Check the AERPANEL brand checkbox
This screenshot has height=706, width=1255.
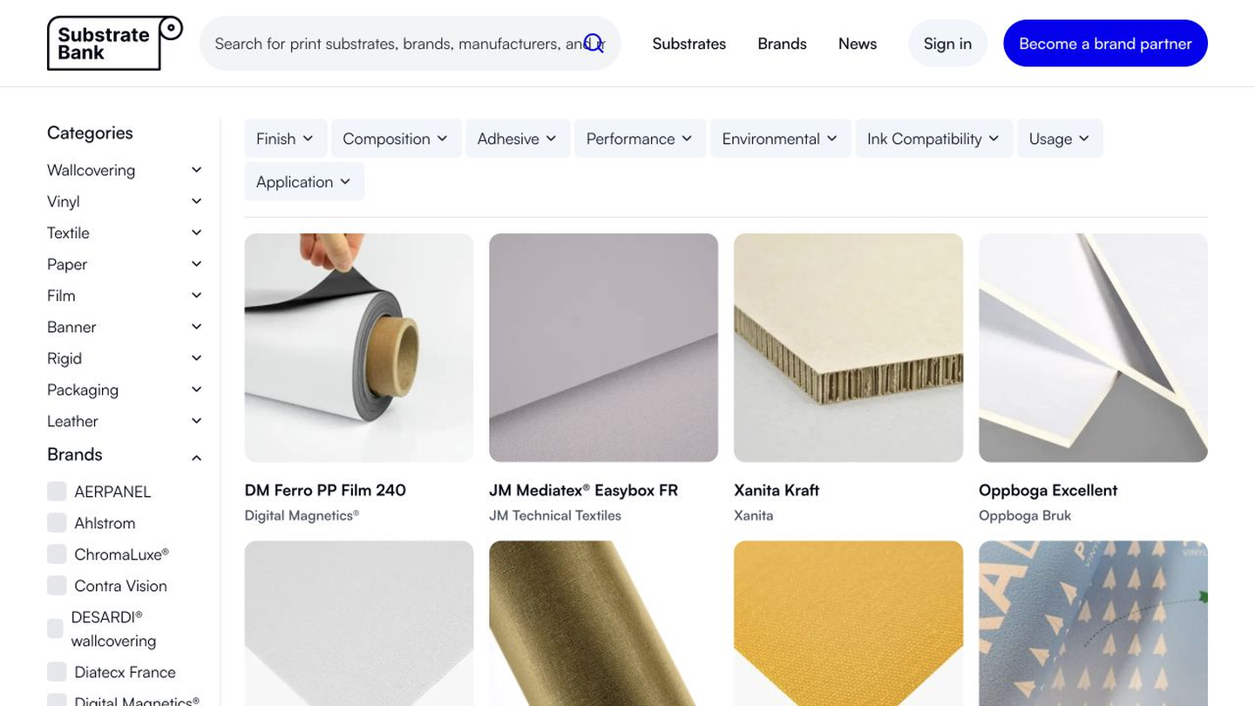tap(57, 492)
